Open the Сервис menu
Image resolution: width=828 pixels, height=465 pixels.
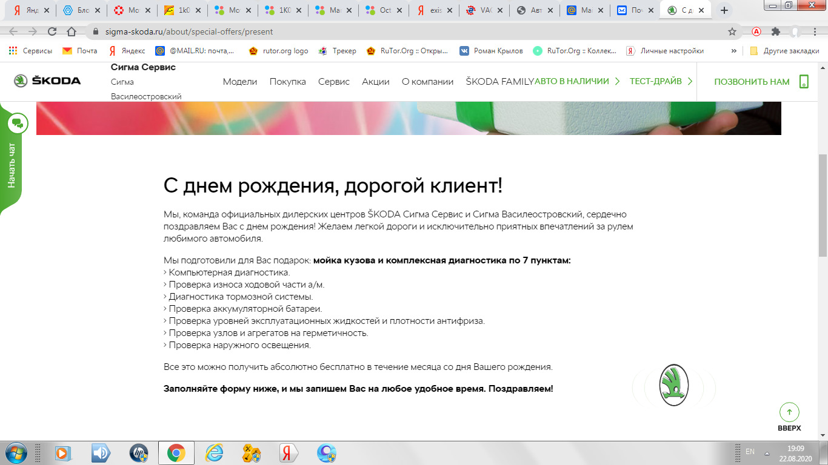pos(334,82)
